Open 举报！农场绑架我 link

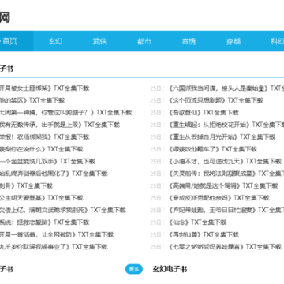[x=45, y=136]
